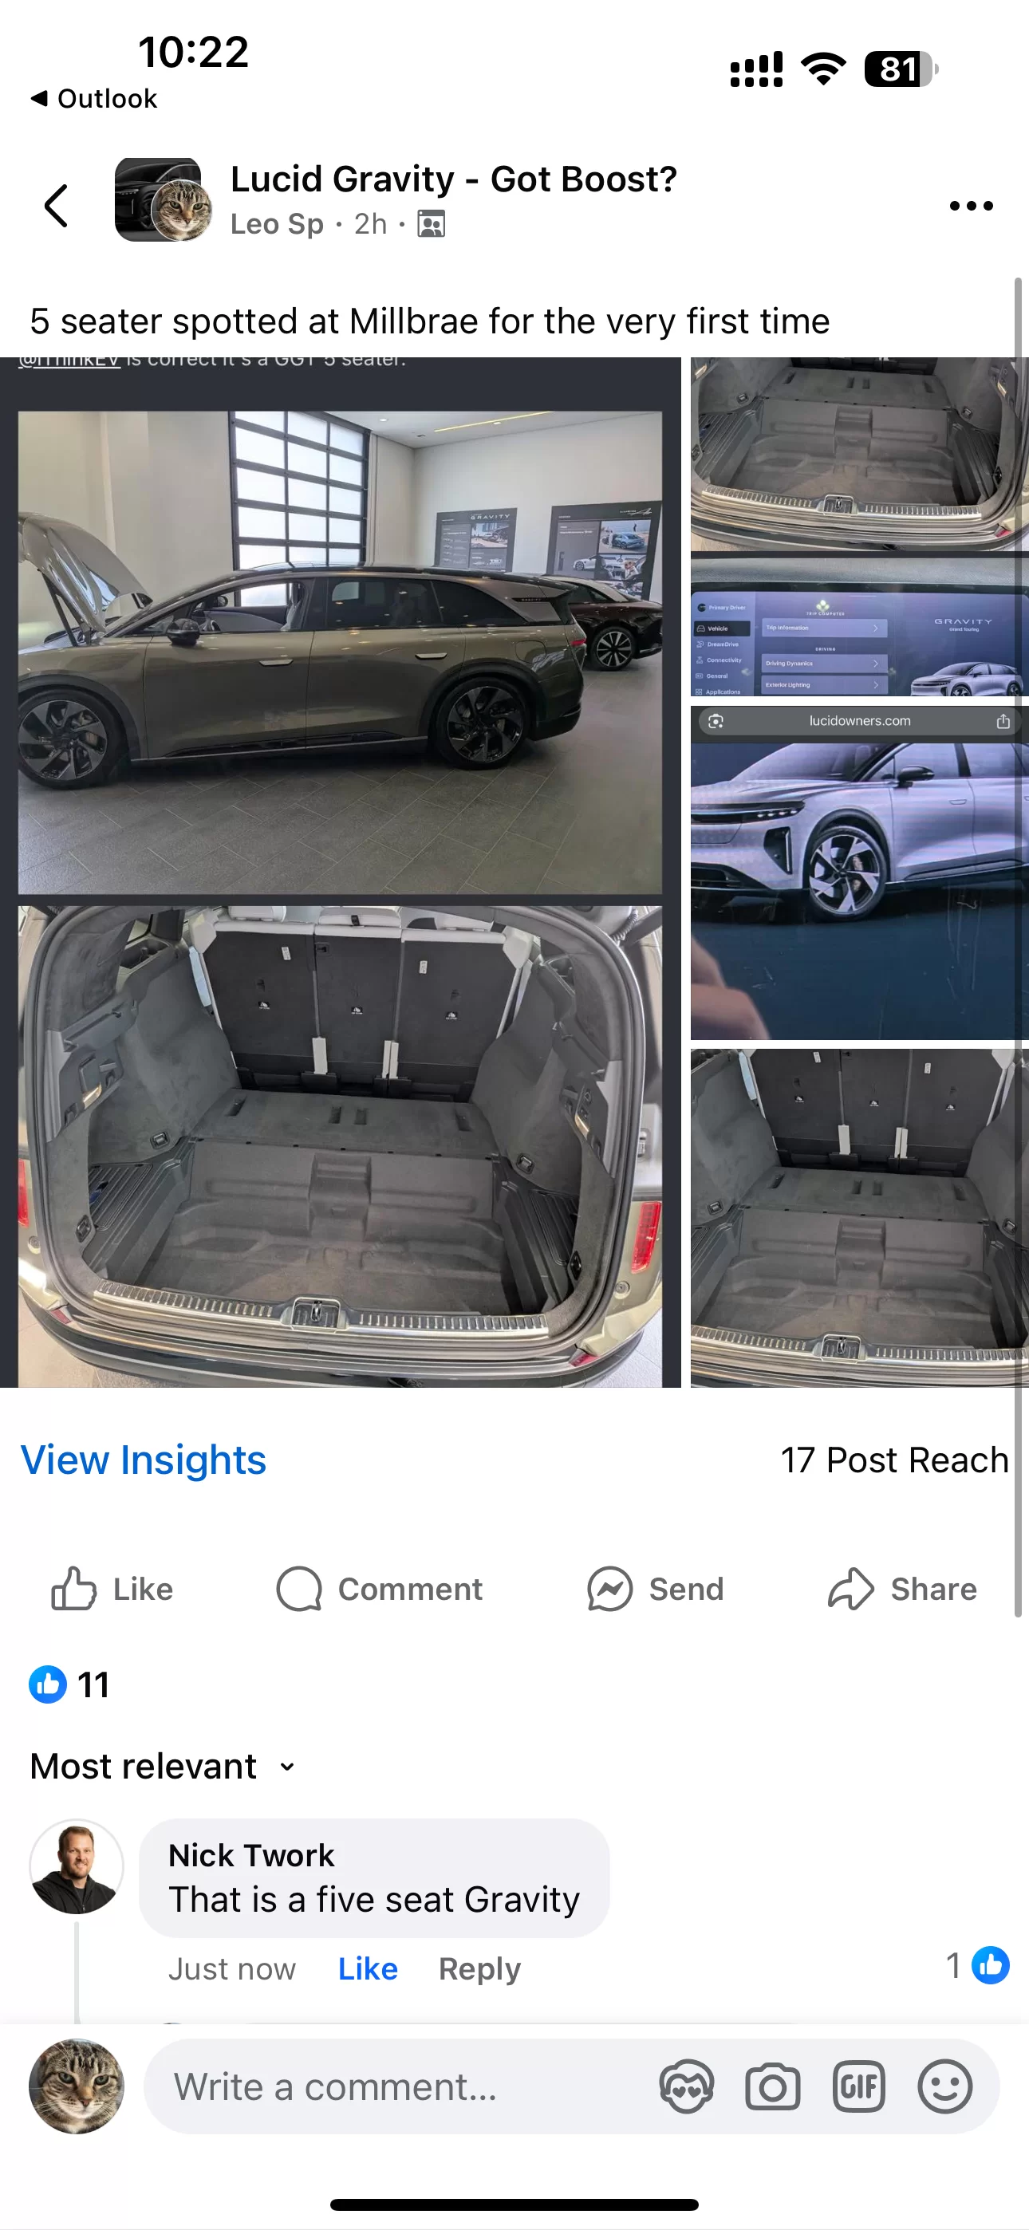Open View Insights
Image resolution: width=1029 pixels, height=2230 pixels.
(143, 1460)
